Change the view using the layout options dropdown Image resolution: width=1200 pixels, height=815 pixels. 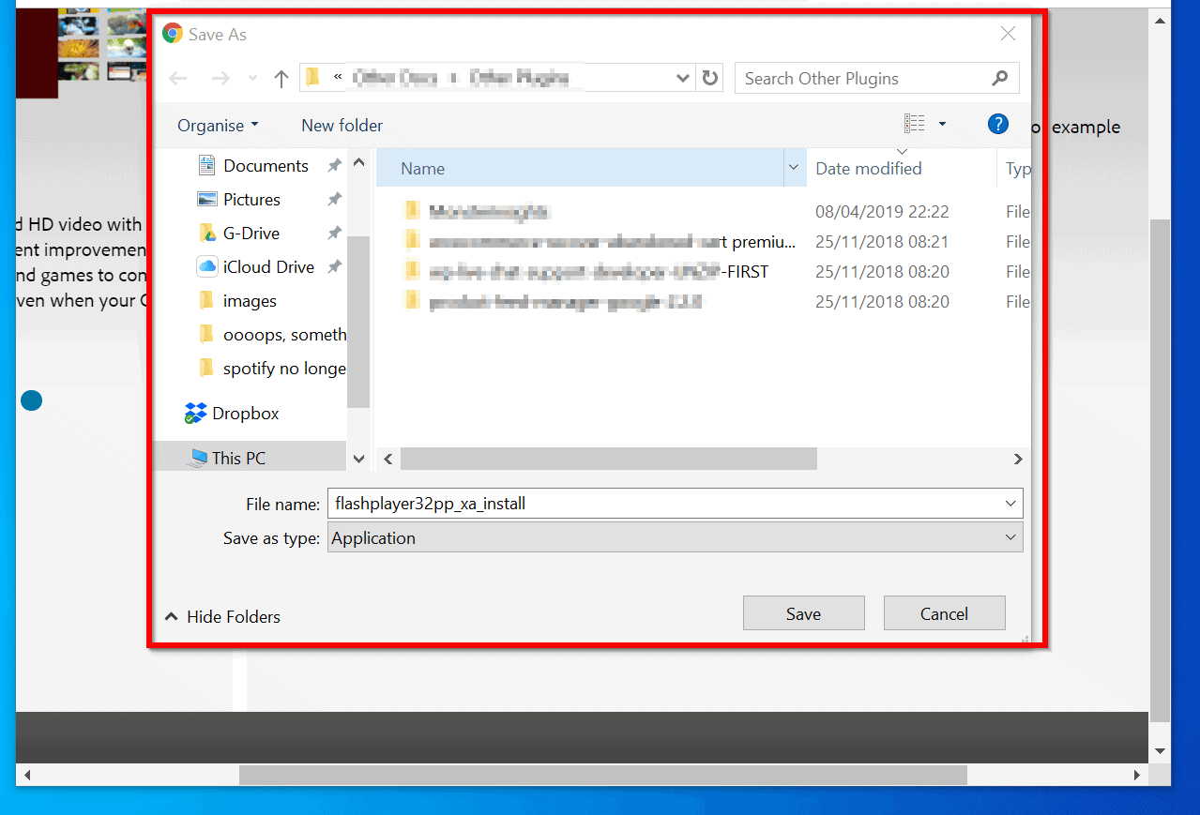[923, 123]
